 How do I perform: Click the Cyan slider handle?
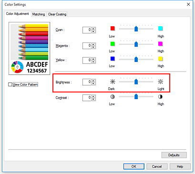click(x=136, y=29)
